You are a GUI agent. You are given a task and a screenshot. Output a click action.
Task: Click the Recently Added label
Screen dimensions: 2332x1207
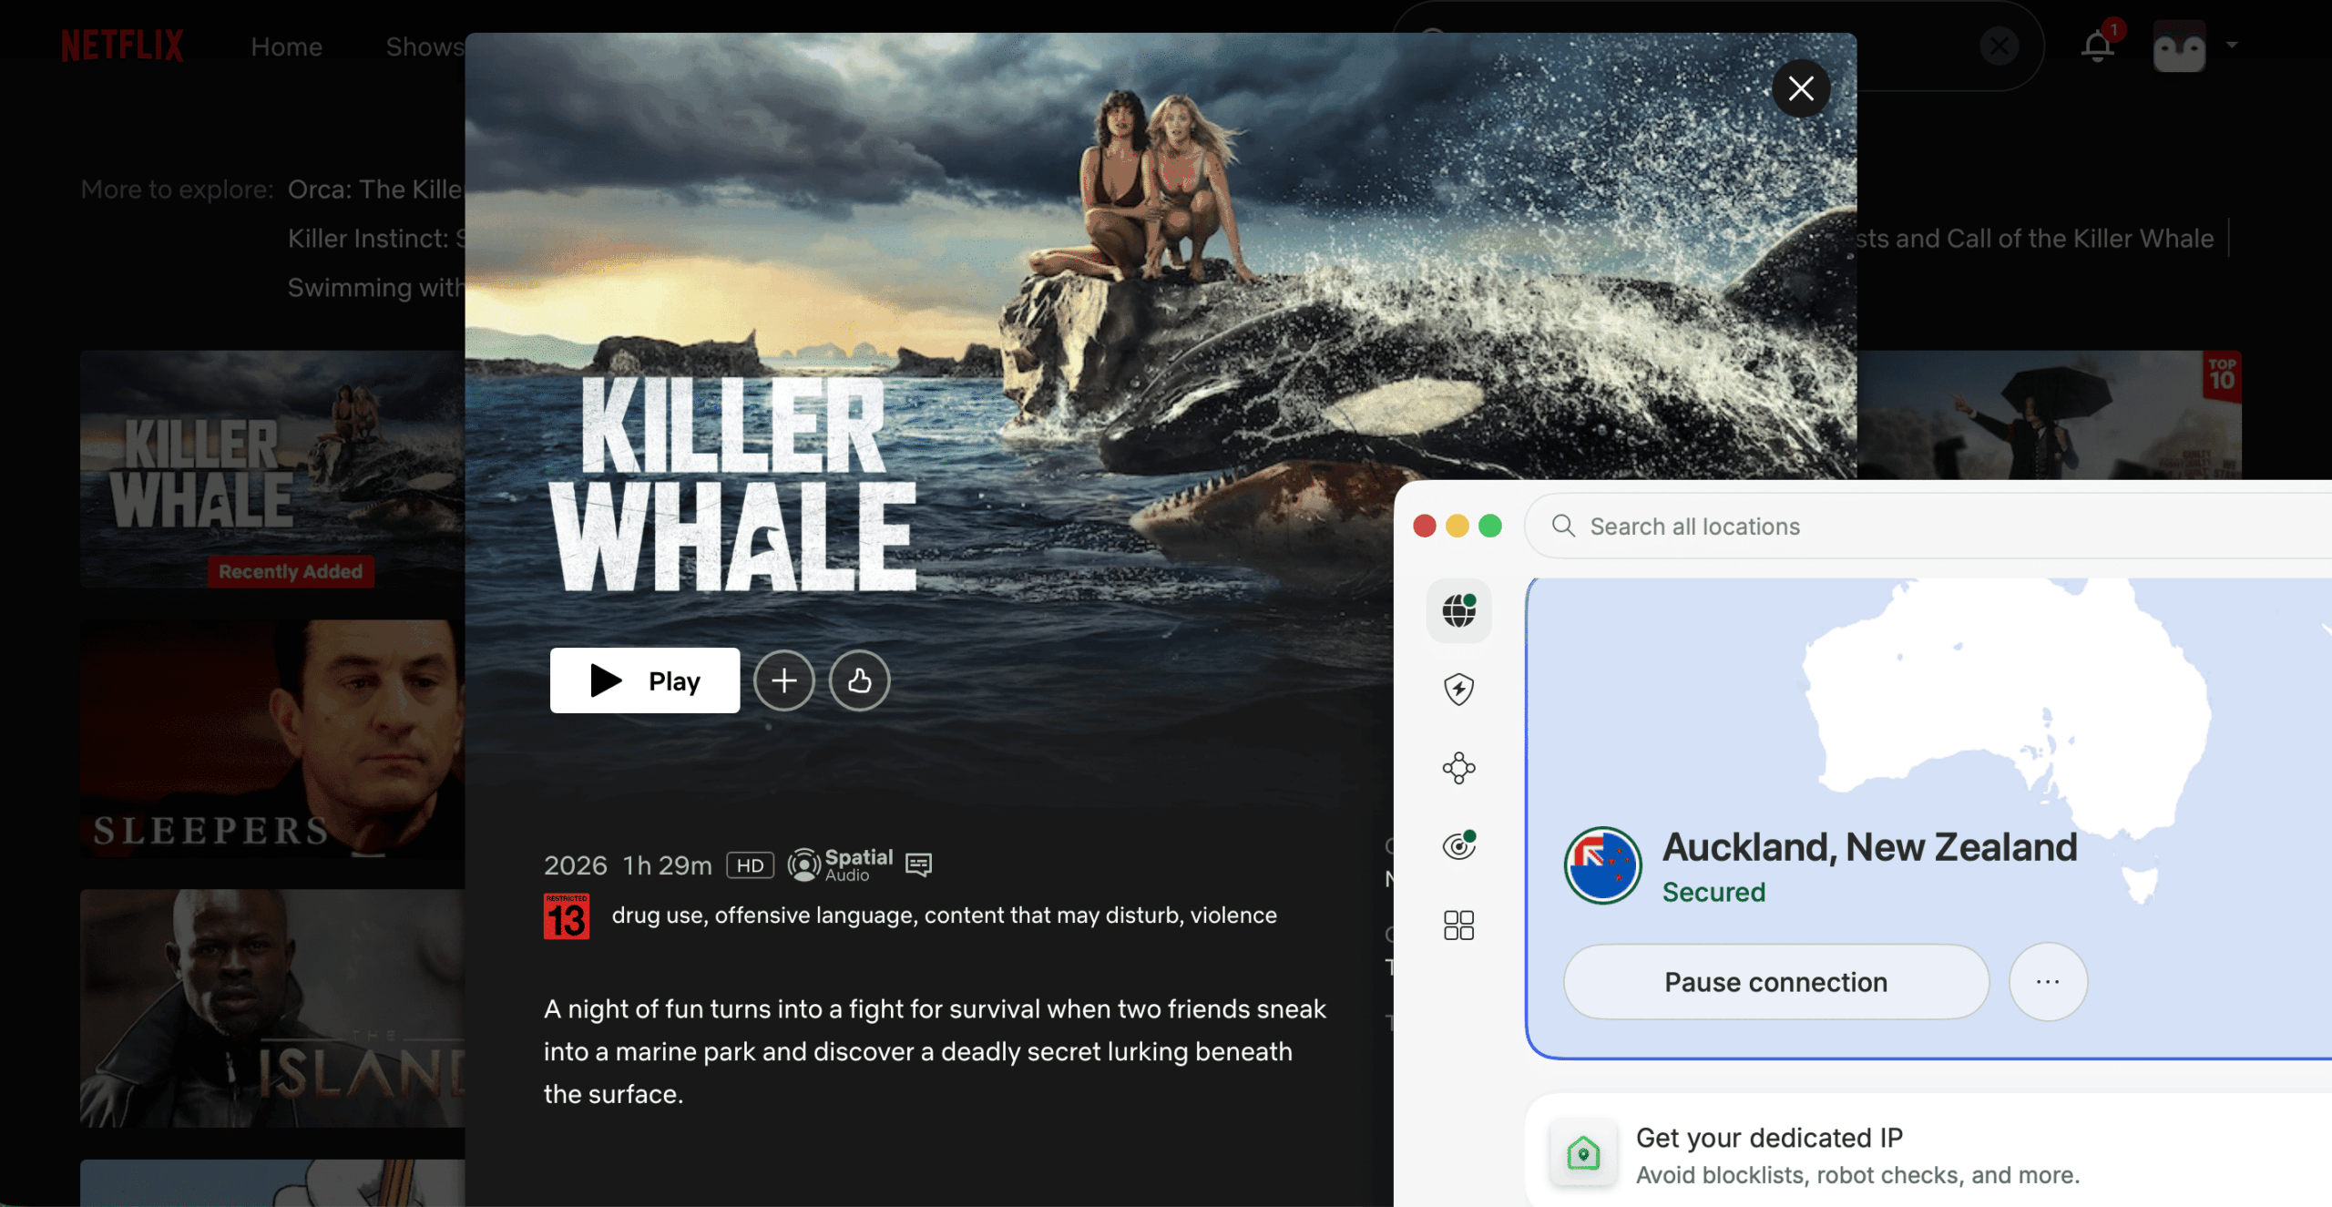pos(291,571)
